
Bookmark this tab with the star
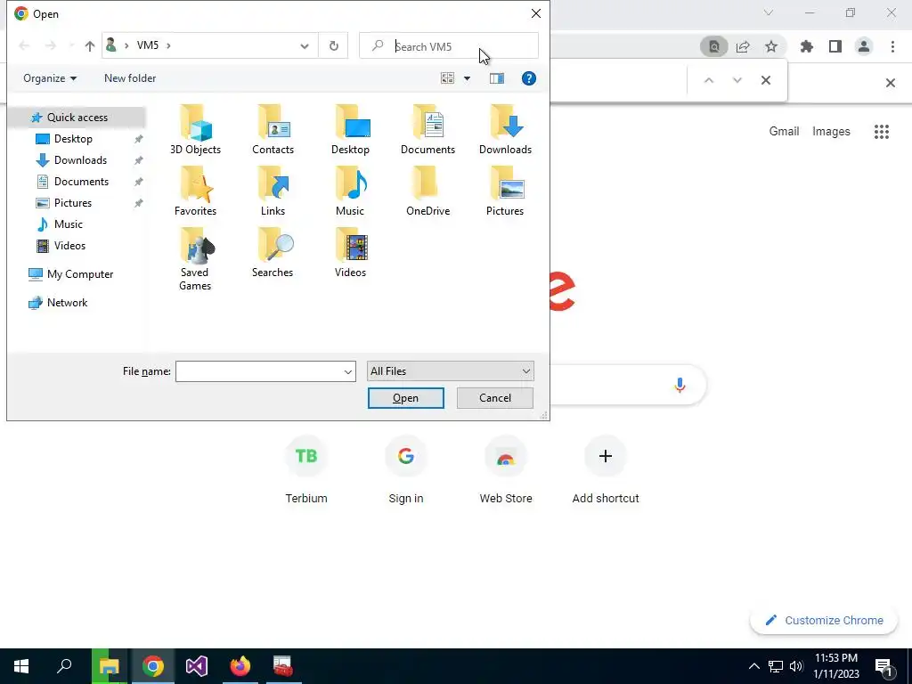pos(771,46)
